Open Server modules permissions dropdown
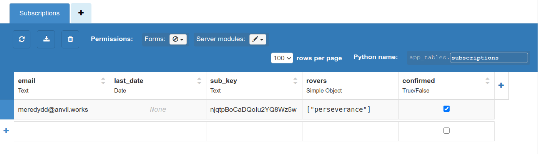Screen dimensions: 538x154 [257, 39]
